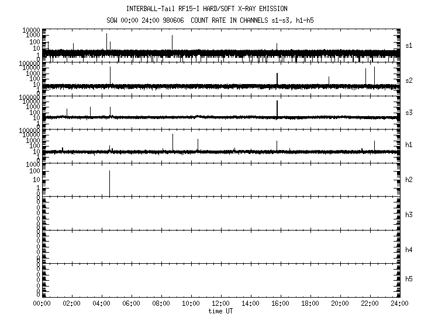
Task: Click the s3 channel label
Action: (409, 113)
